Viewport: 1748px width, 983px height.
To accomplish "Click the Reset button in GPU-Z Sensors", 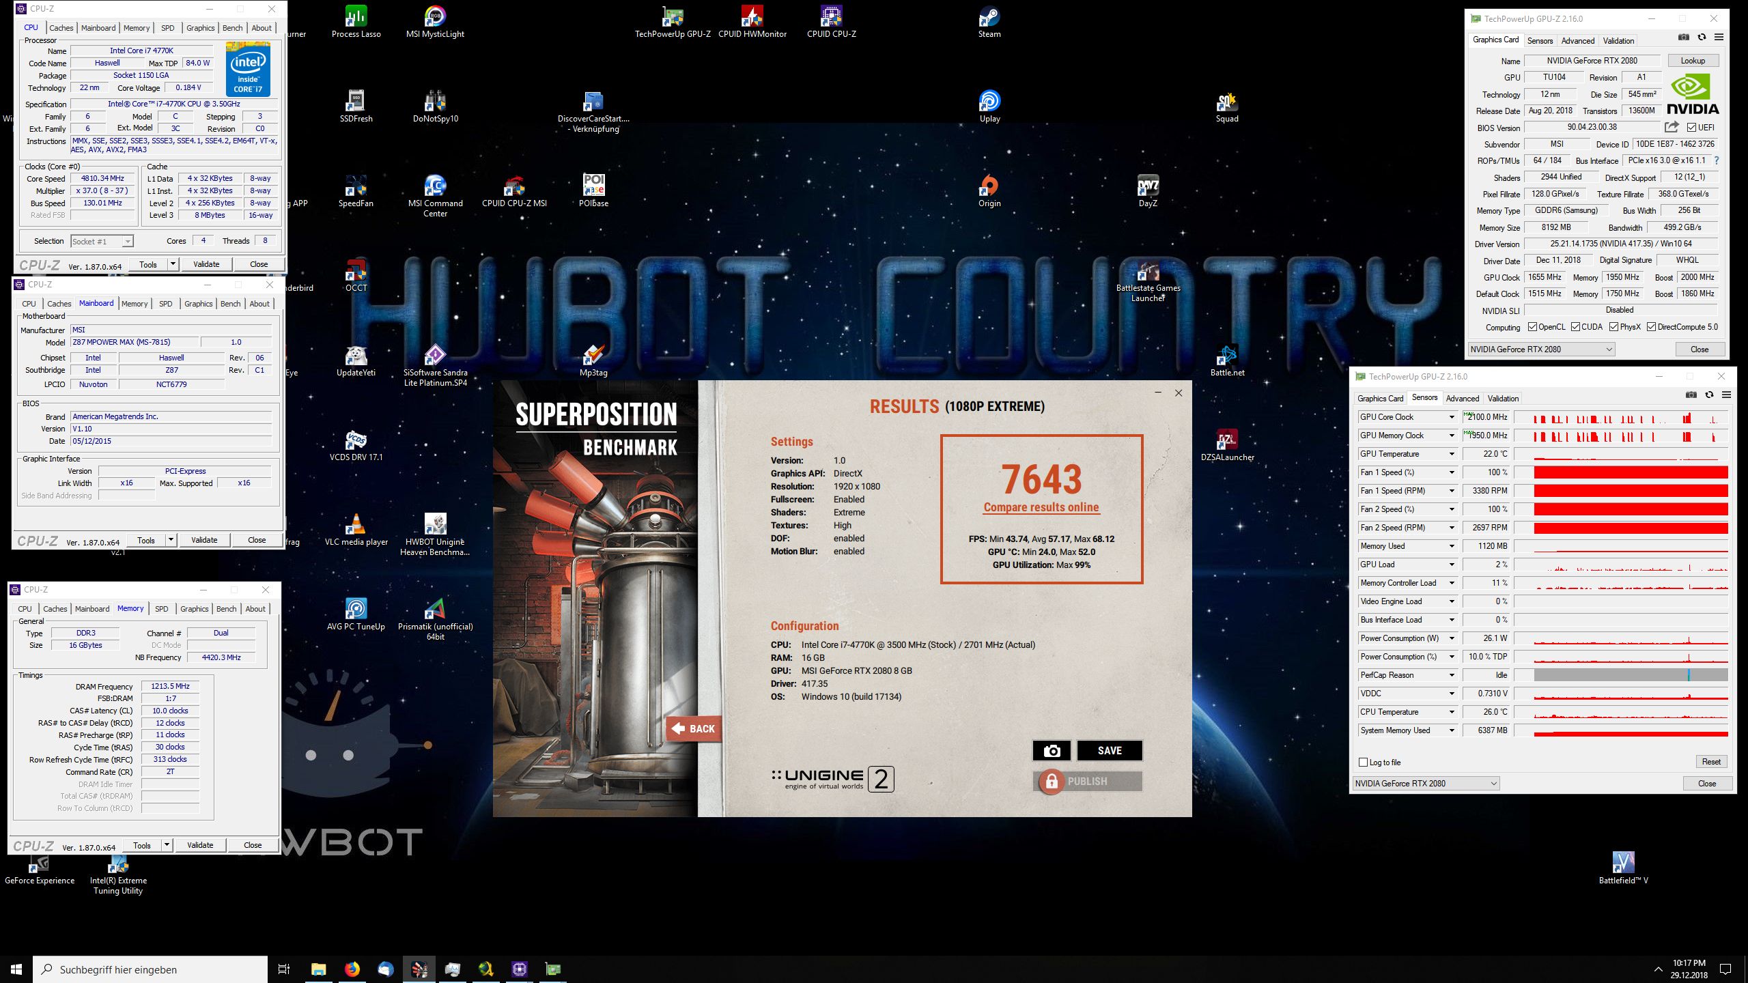I will 1711,762.
